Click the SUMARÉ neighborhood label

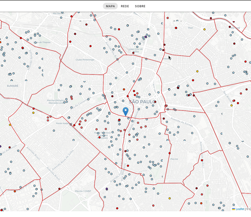(13, 86)
